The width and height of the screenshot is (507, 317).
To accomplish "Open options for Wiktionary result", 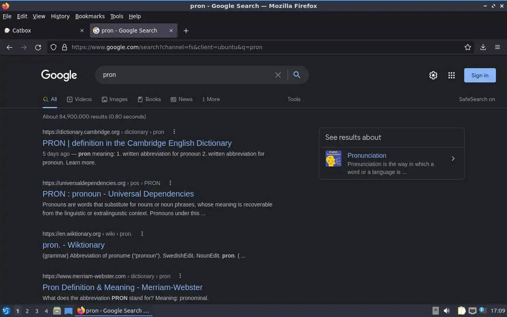I will [x=142, y=234].
